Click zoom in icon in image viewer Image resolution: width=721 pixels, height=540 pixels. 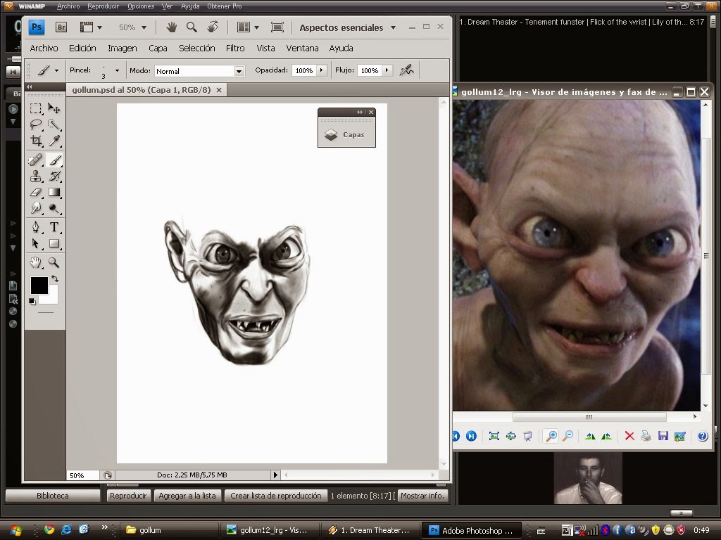(551, 436)
